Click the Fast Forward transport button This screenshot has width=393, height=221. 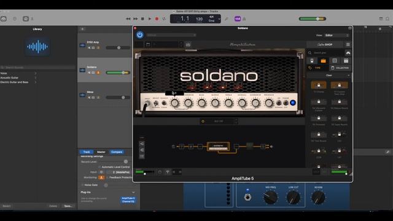tap(135, 19)
